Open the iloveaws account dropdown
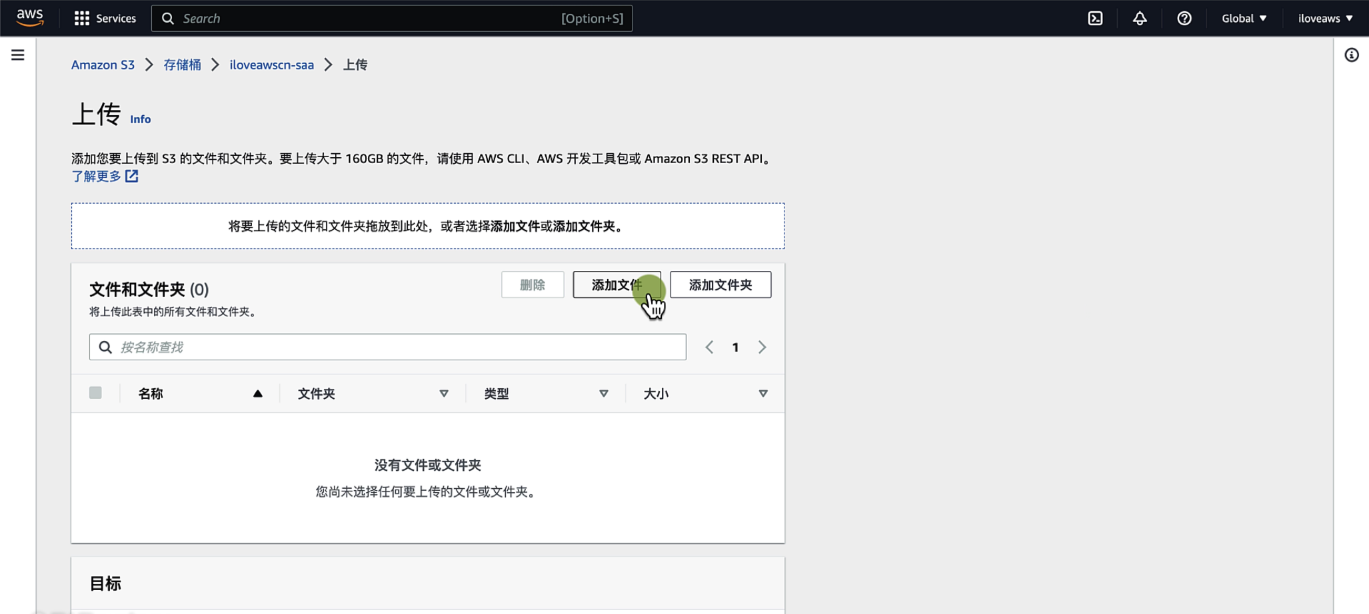This screenshot has width=1369, height=614. point(1325,18)
